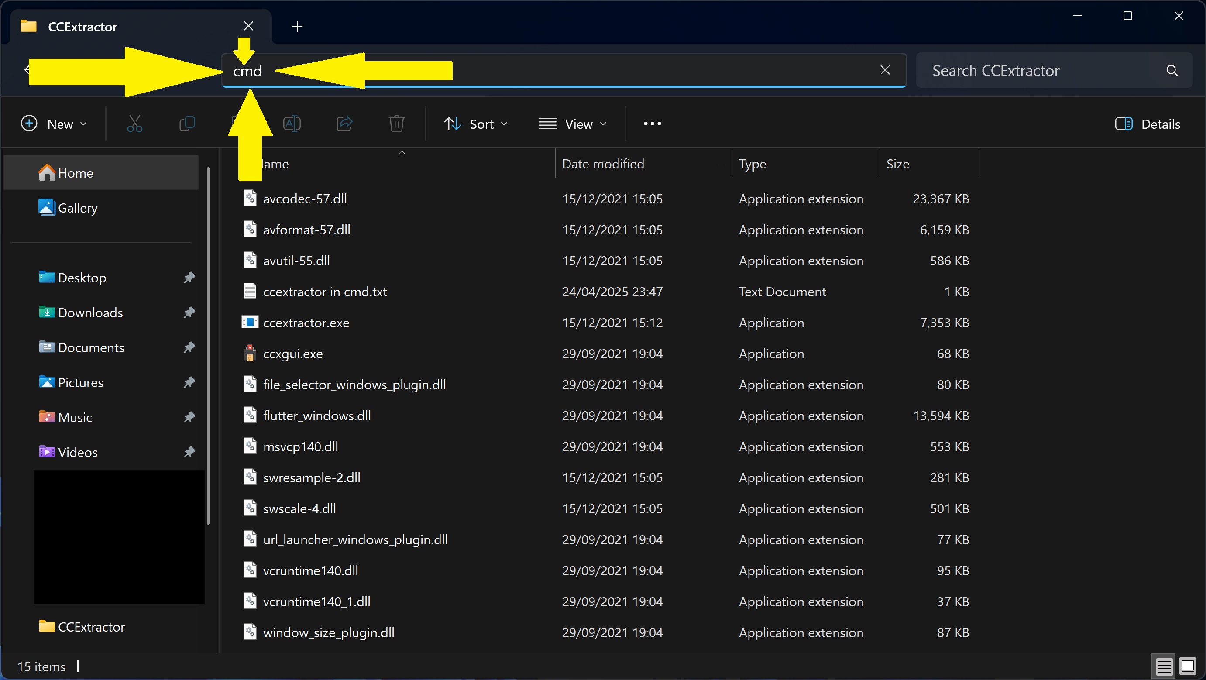Screen dimensions: 1206x680
Task: Close the CCExtractor tab
Action: click(249, 26)
